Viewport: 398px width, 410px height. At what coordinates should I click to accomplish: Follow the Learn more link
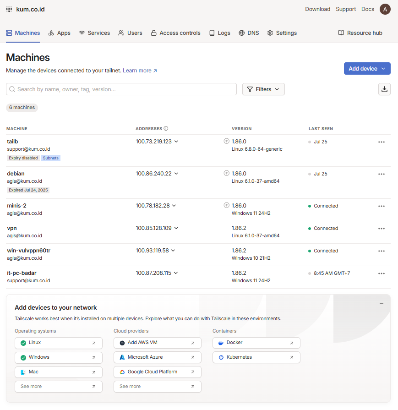[140, 71]
